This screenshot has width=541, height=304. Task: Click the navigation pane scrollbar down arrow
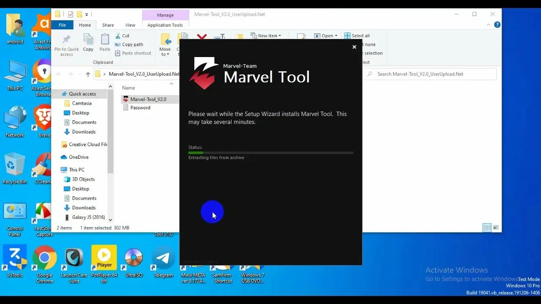tap(110, 220)
